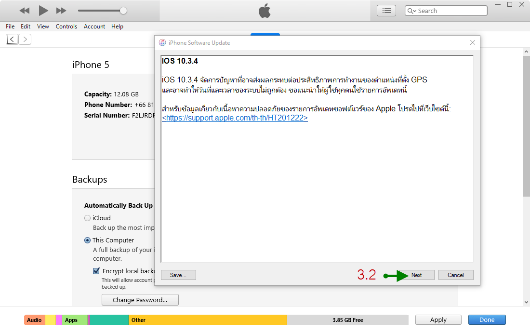Maximize the iTunes window
The image size is (530, 333).
pyautogui.click(x=510, y=4)
